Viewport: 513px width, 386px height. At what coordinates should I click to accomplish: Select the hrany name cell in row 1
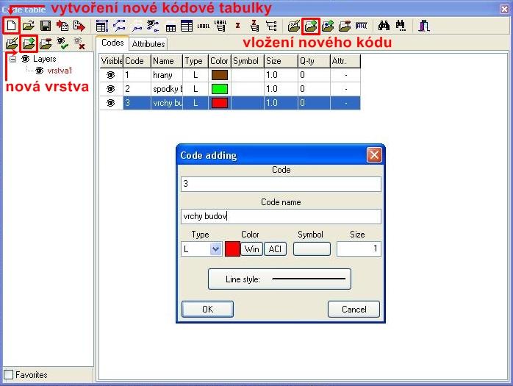tap(167, 75)
